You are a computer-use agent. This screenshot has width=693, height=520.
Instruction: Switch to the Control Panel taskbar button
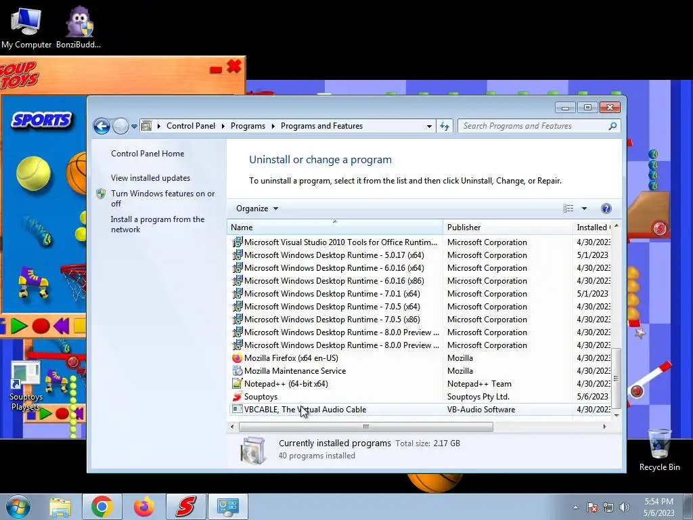[227, 506]
